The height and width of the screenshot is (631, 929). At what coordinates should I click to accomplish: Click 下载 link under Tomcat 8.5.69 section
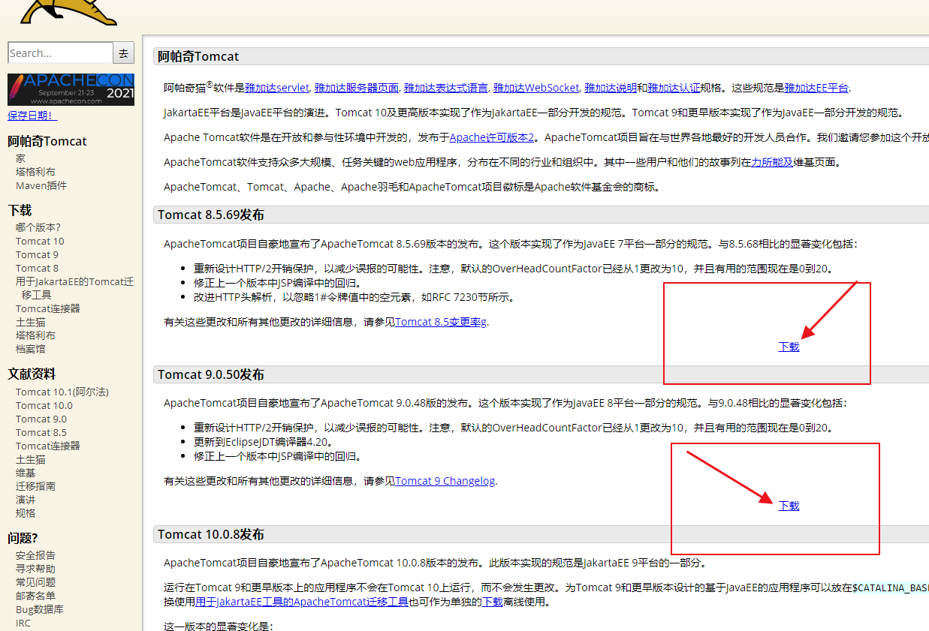(789, 347)
